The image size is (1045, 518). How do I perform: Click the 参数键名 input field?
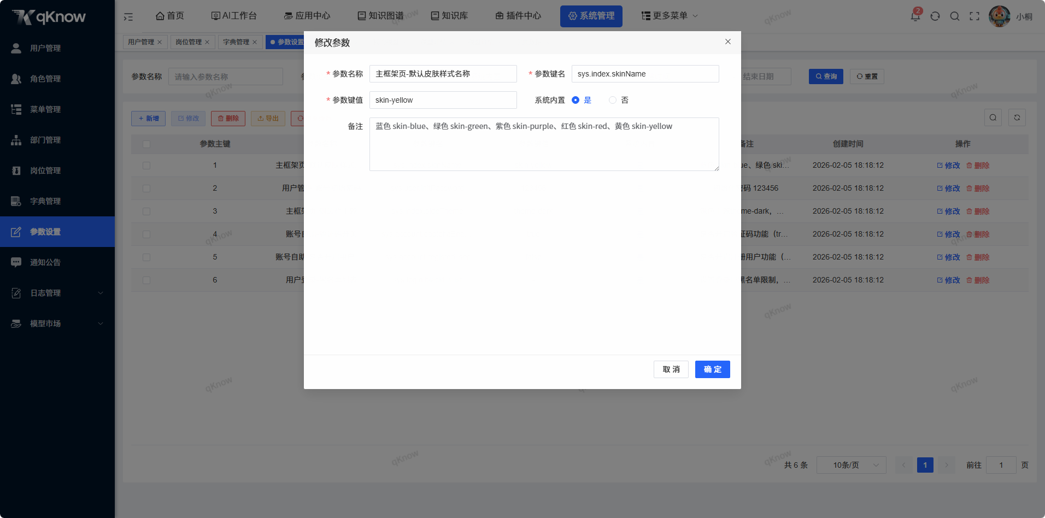tap(645, 74)
